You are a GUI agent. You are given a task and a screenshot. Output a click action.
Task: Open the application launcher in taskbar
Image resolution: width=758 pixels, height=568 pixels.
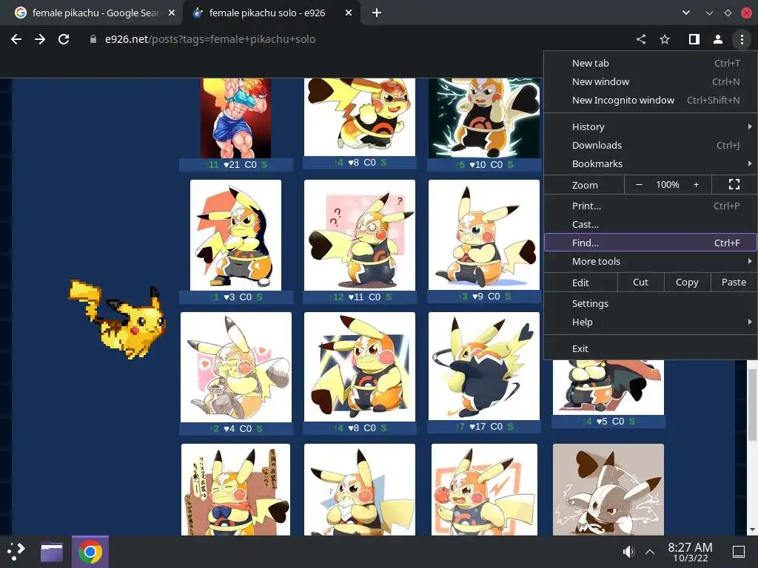pos(16,552)
